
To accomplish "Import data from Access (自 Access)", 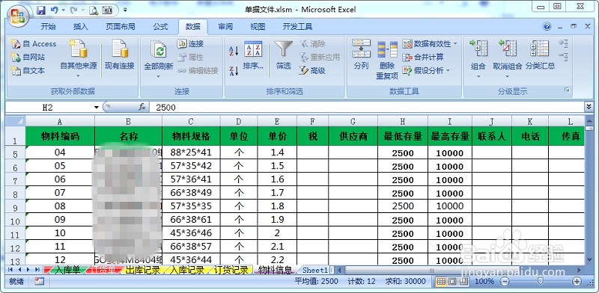I will (34, 44).
